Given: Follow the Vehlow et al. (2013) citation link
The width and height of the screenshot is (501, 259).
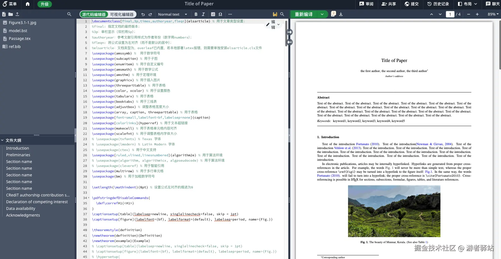Looking at the screenshot, I should [x=347, y=148].
